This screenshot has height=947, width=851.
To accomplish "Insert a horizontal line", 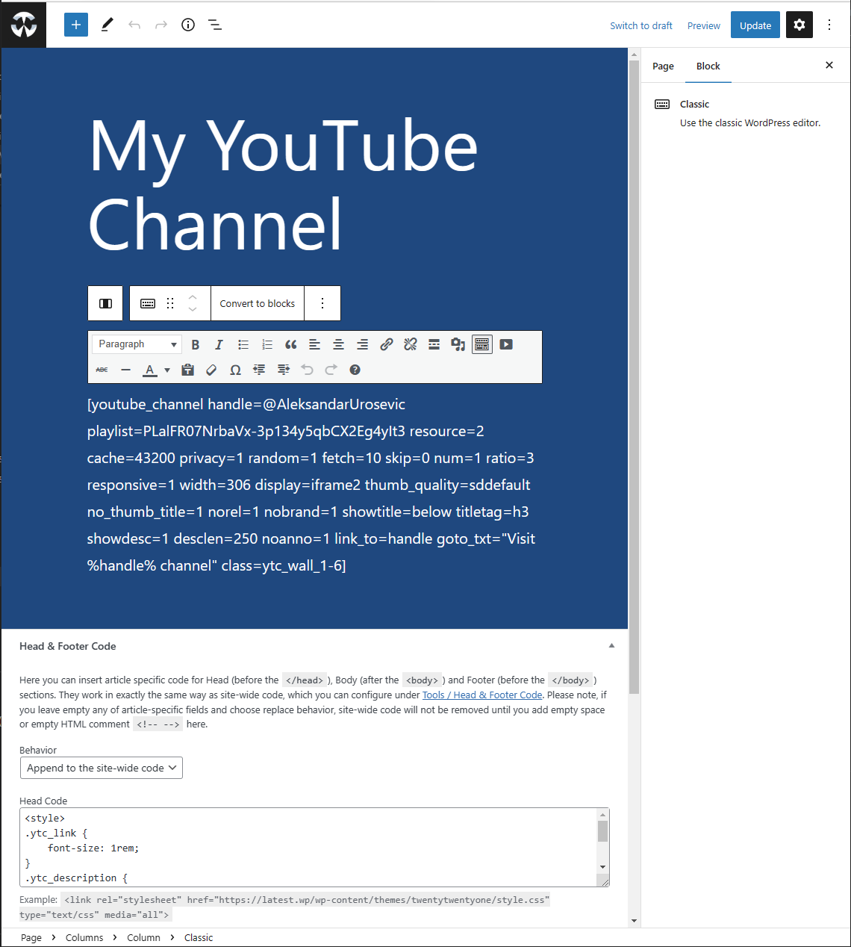I will tap(126, 370).
